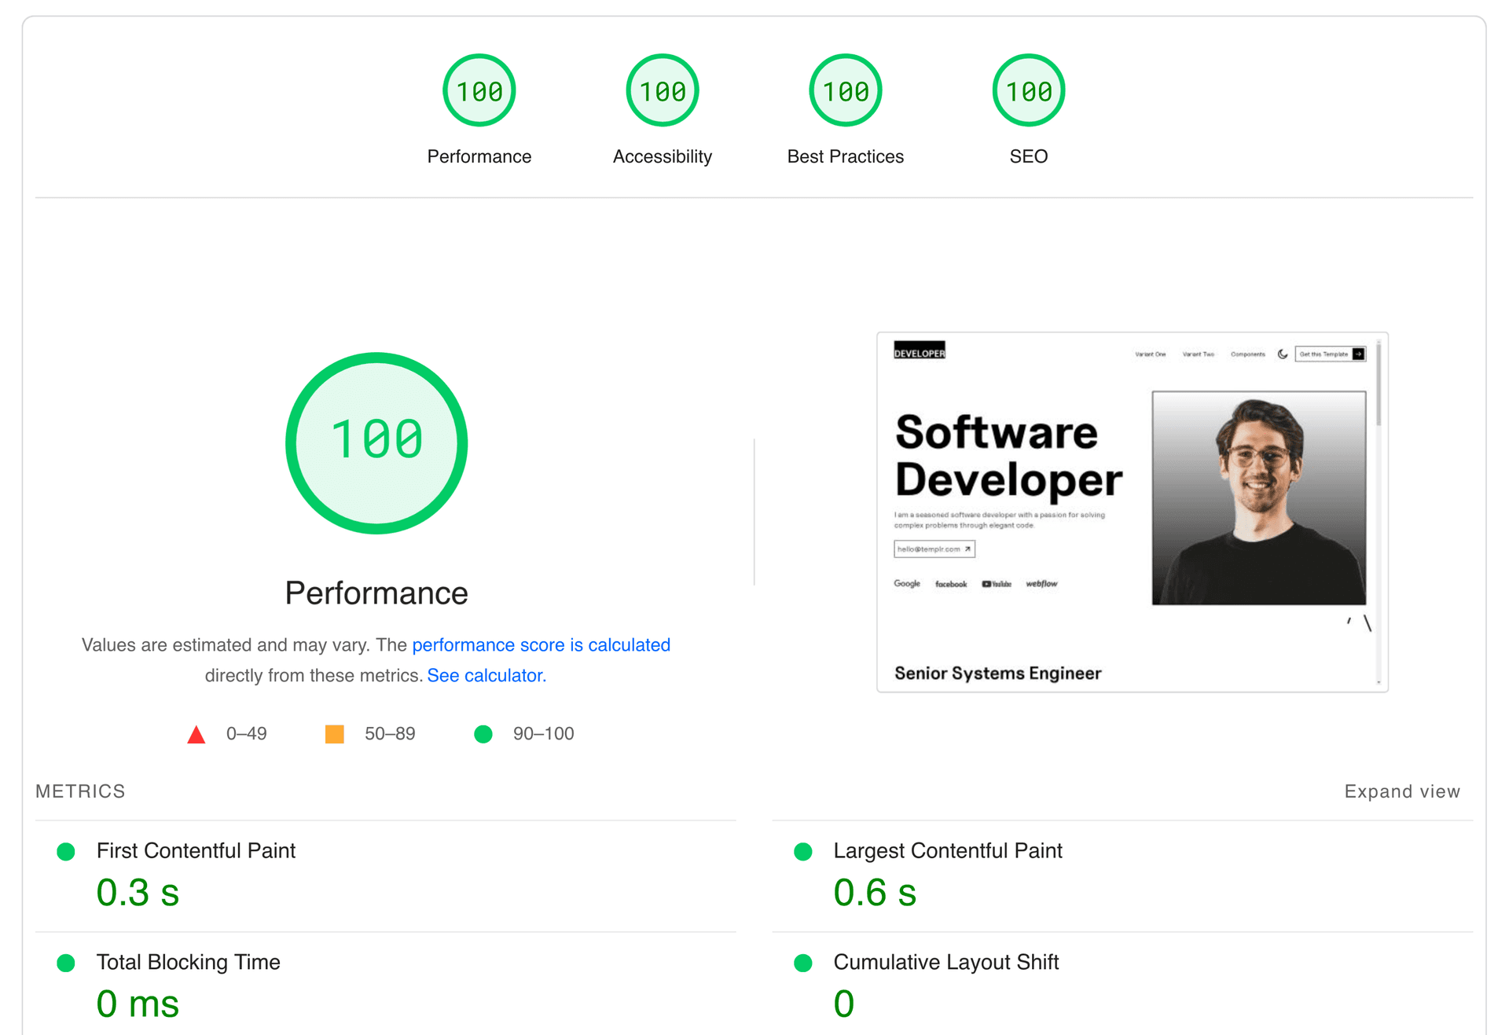Click the Performance score gauge showing 100
The image size is (1509, 1035).
479,90
